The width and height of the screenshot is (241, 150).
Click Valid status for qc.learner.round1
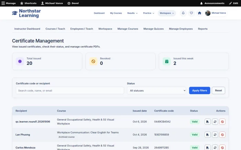(x=195, y=122)
